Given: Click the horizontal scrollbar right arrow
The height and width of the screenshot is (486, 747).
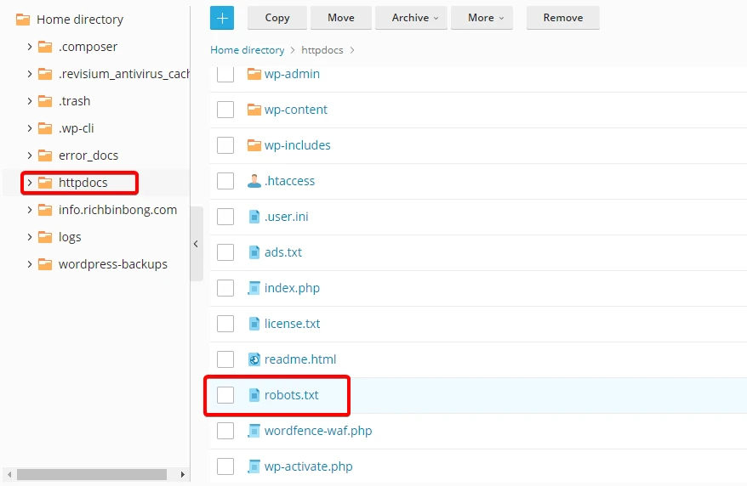Looking at the screenshot, I should tap(182, 474).
